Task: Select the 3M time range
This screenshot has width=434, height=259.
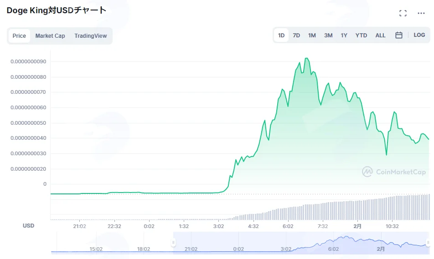Action: (328, 36)
